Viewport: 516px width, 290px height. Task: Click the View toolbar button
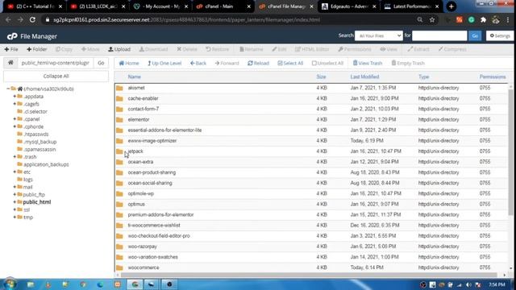pos(389,49)
